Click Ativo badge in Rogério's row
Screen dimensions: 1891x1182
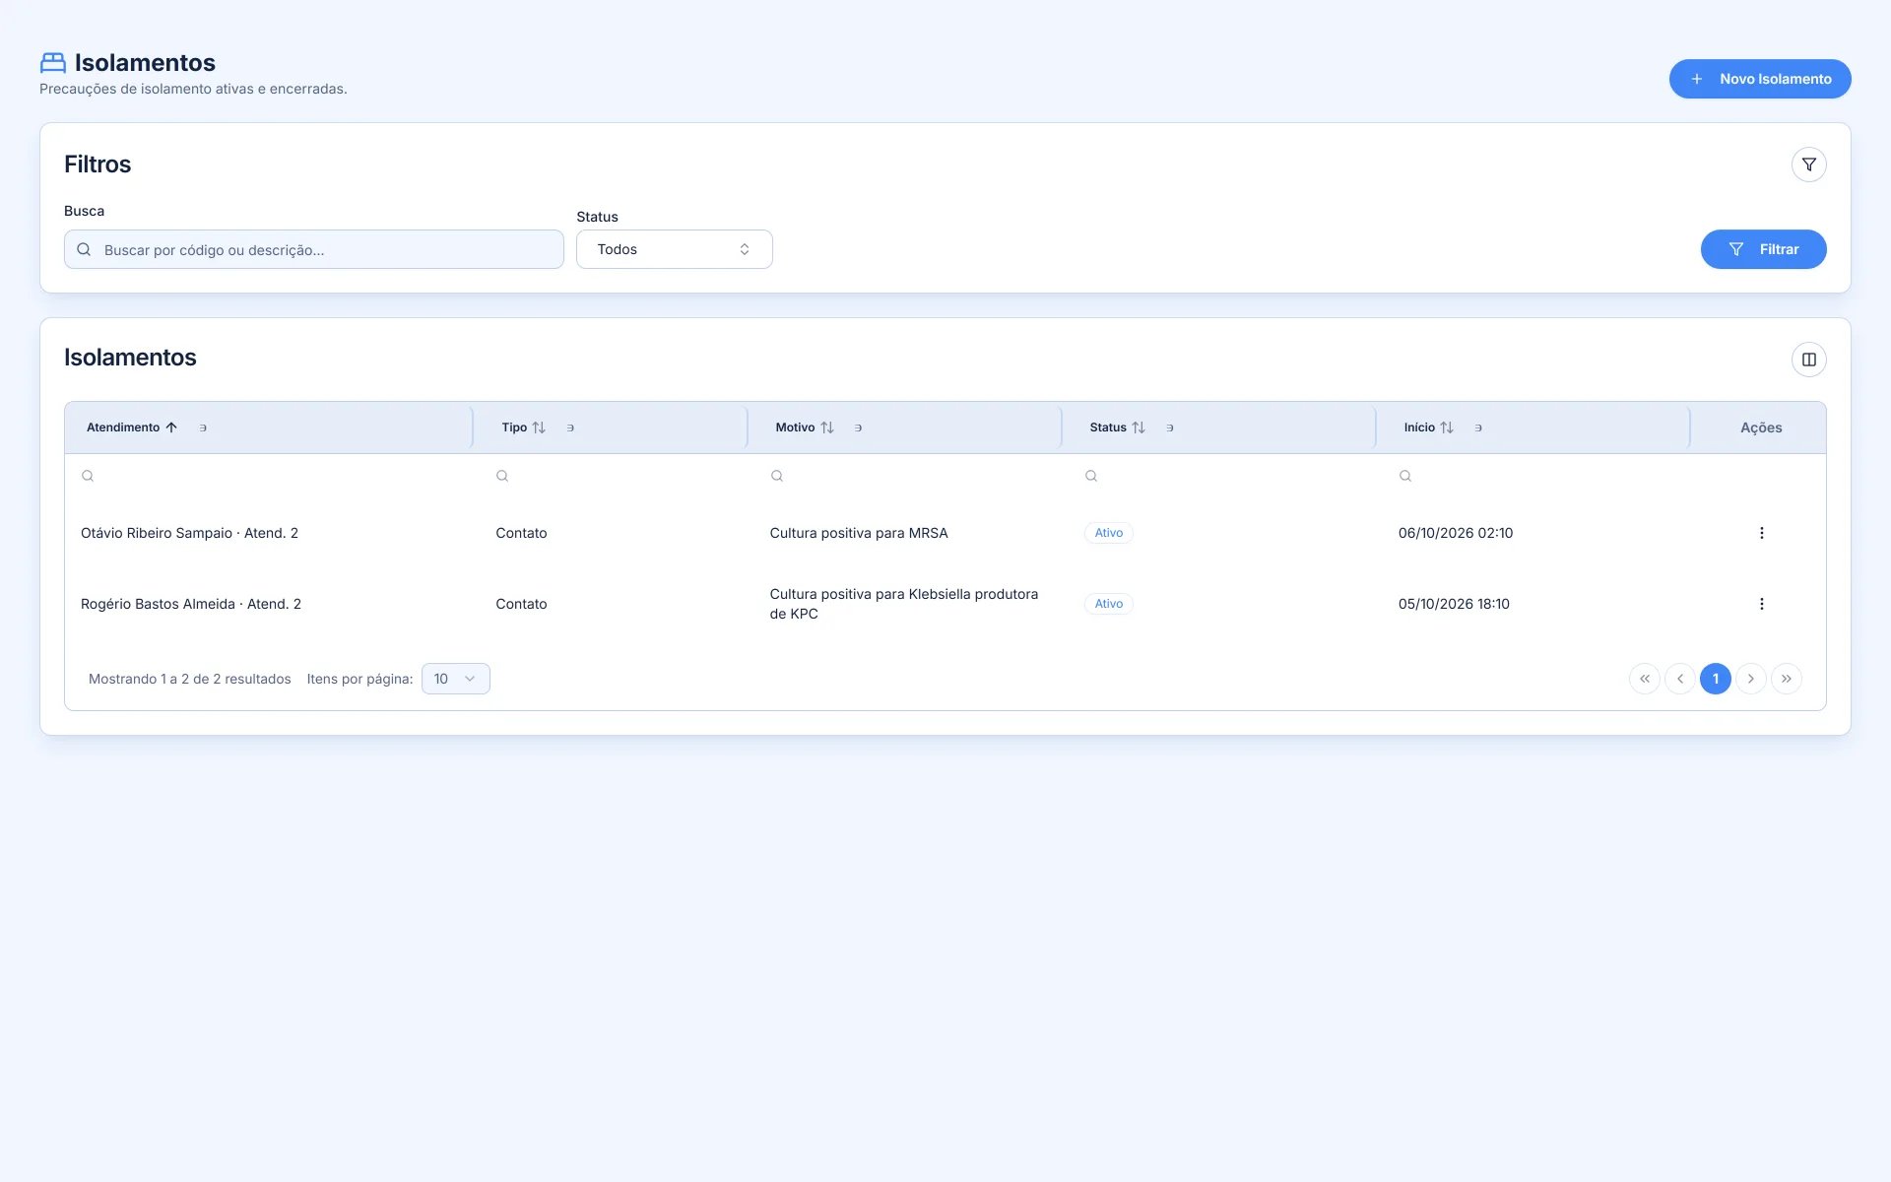tap(1109, 604)
